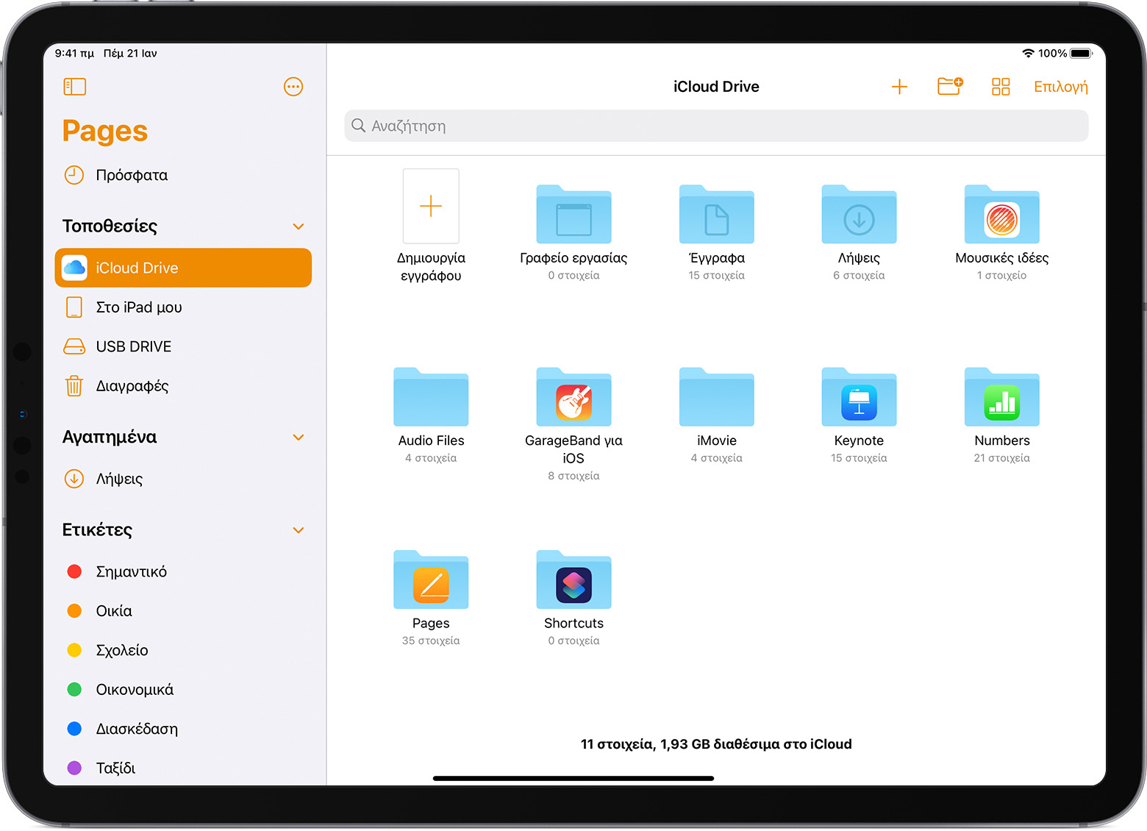Image resolution: width=1147 pixels, height=831 pixels.
Task: Open the more options ellipsis icon
Action: click(x=293, y=86)
